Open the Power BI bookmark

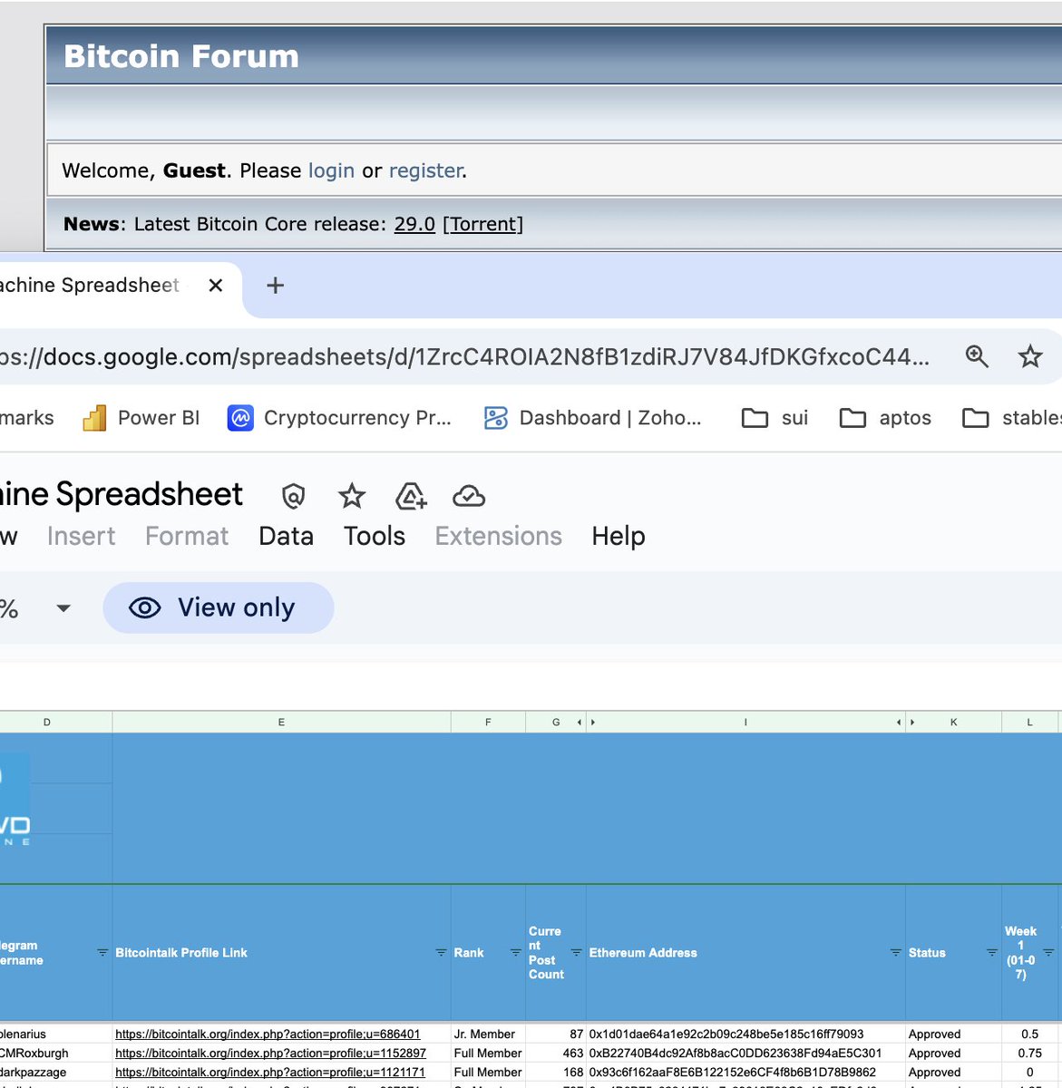[x=141, y=418]
